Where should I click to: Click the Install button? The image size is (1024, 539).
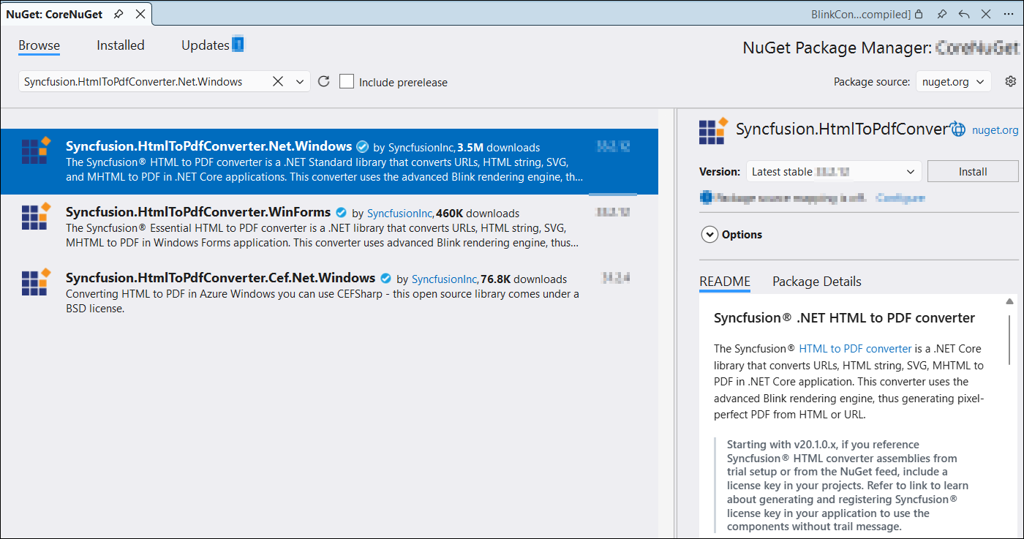coord(973,172)
